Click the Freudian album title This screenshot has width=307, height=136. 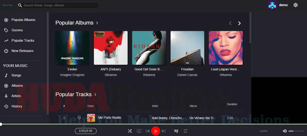pos(187,69)
